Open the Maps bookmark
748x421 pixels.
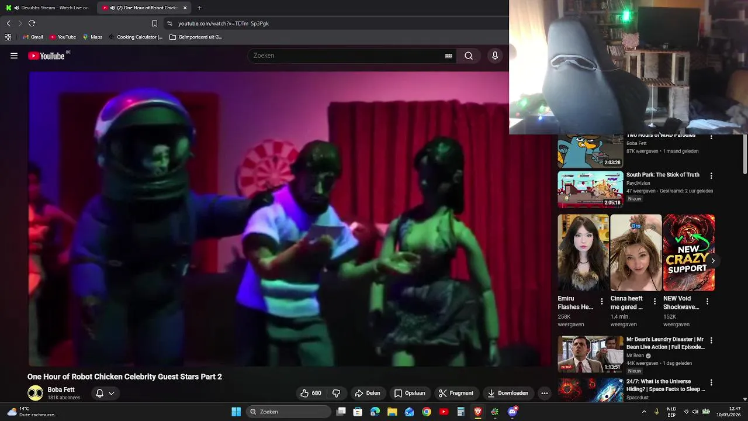[92, 37]
